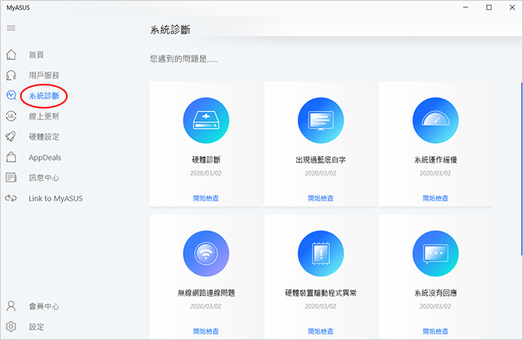Click the 系統診斷 magnifier diagnostic icon

11,95
